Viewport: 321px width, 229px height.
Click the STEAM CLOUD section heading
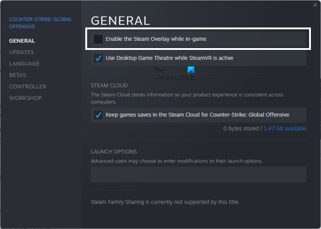pyautogui.click(x=109, y=86)
